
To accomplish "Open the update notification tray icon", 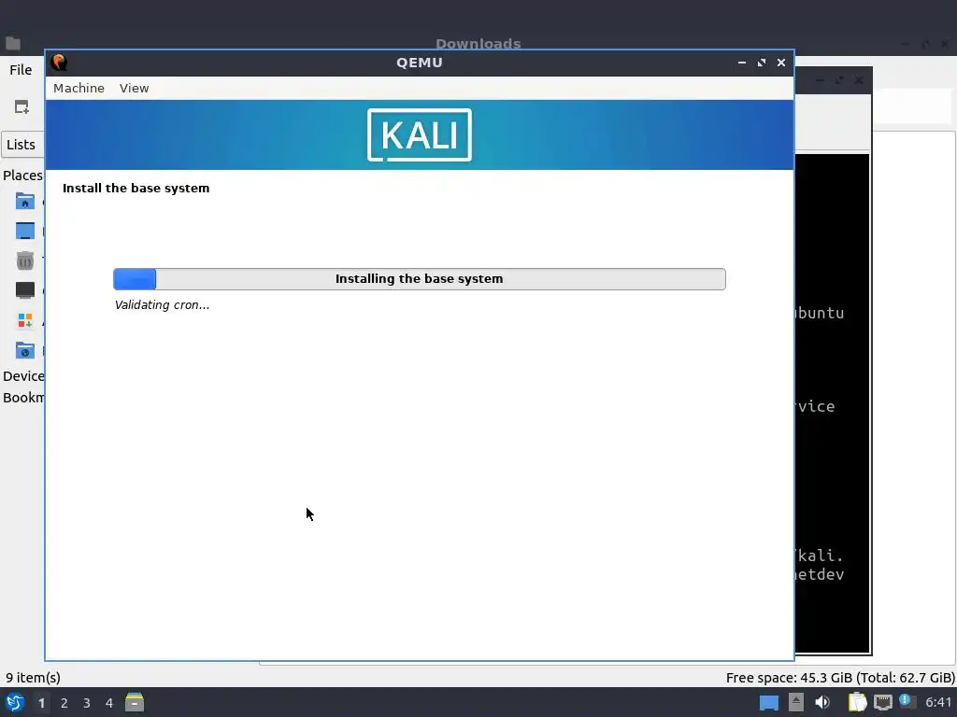I will point(907,702).
